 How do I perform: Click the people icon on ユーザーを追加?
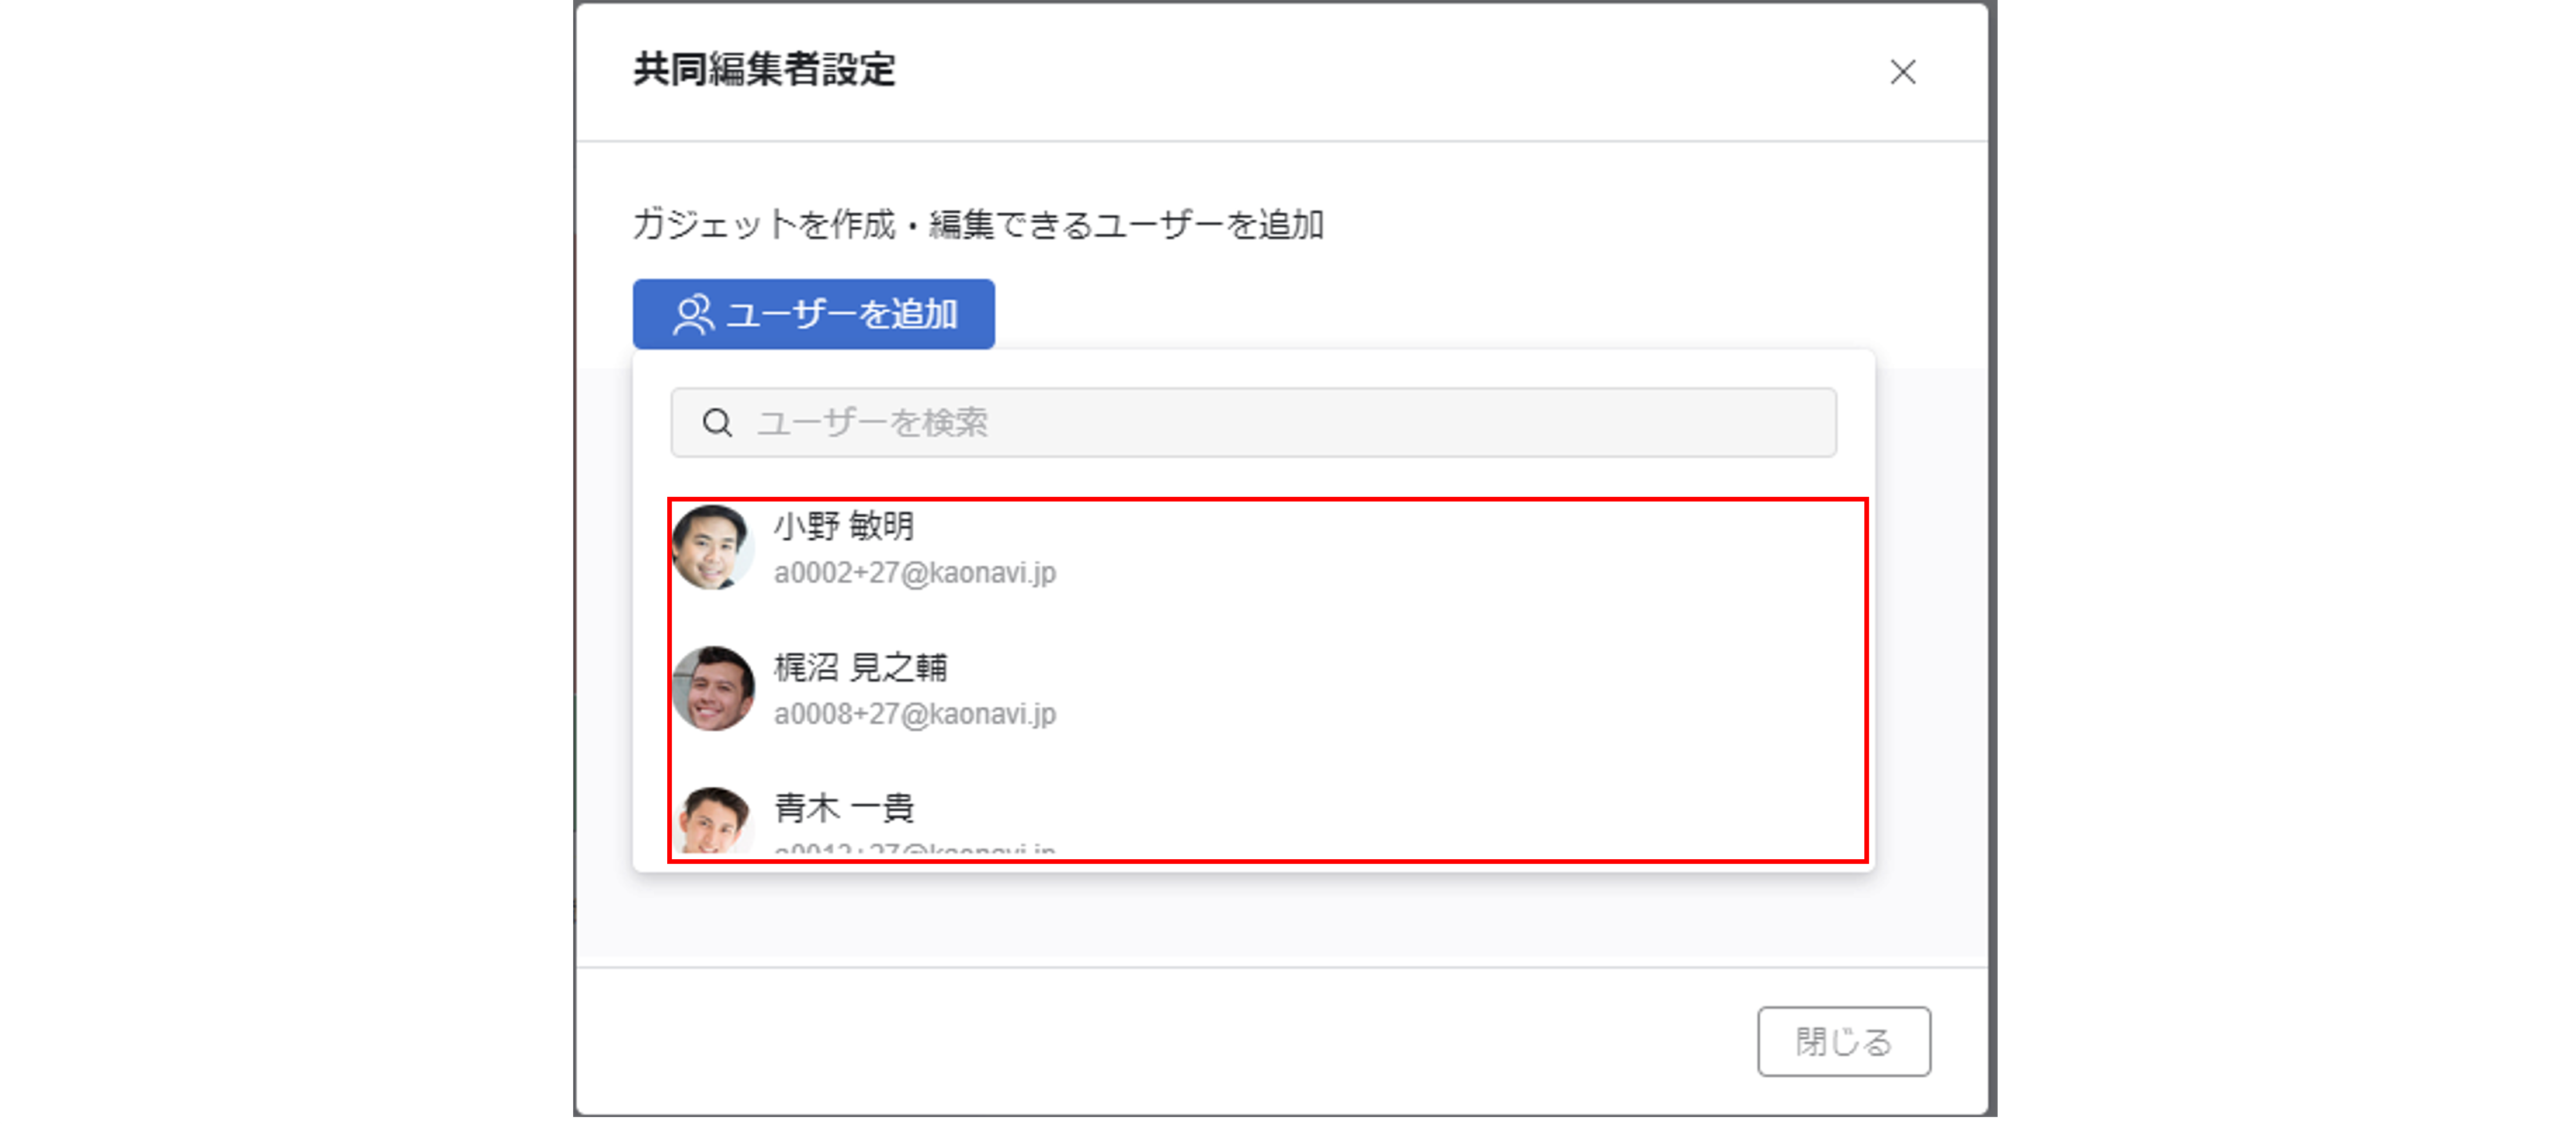tap(692, 314)
